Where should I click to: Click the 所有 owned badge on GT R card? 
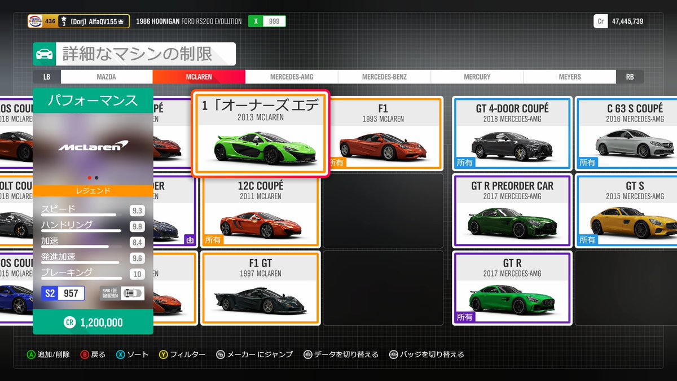click(465, 317)
